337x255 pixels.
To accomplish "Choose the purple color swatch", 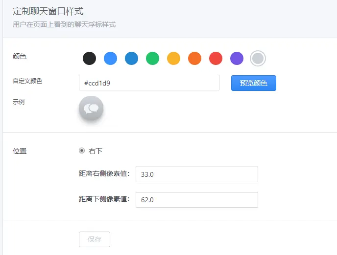I will [x=237, y=58].
